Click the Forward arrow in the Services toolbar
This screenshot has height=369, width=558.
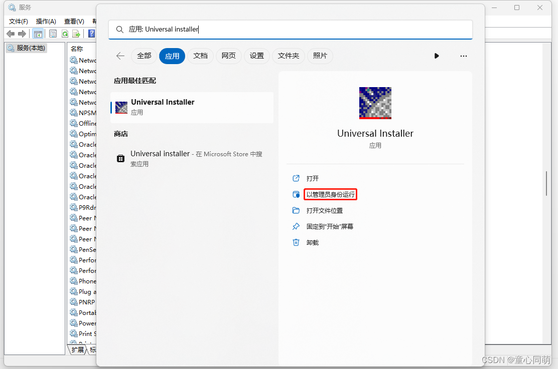pos(22,34)
